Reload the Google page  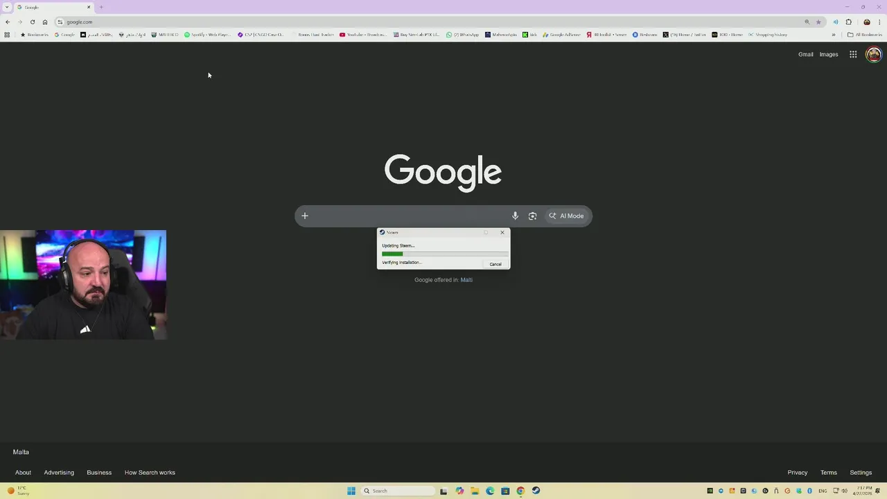coord(33,22)
